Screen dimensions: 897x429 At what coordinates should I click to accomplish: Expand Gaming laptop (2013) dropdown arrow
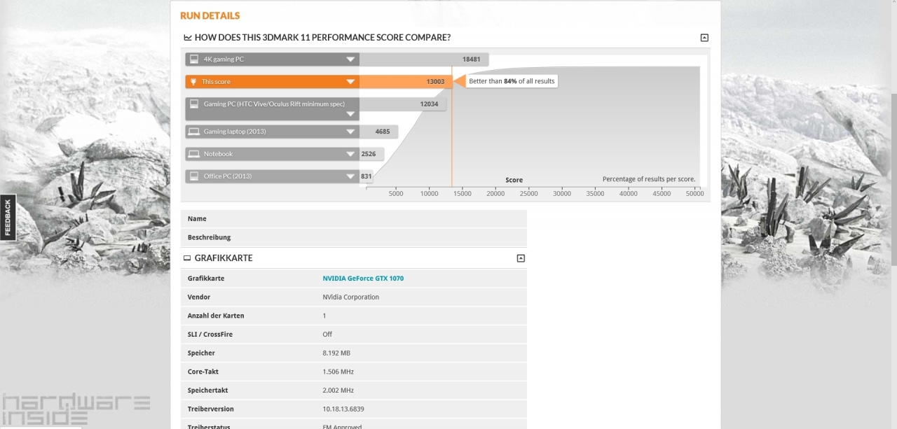350,132
